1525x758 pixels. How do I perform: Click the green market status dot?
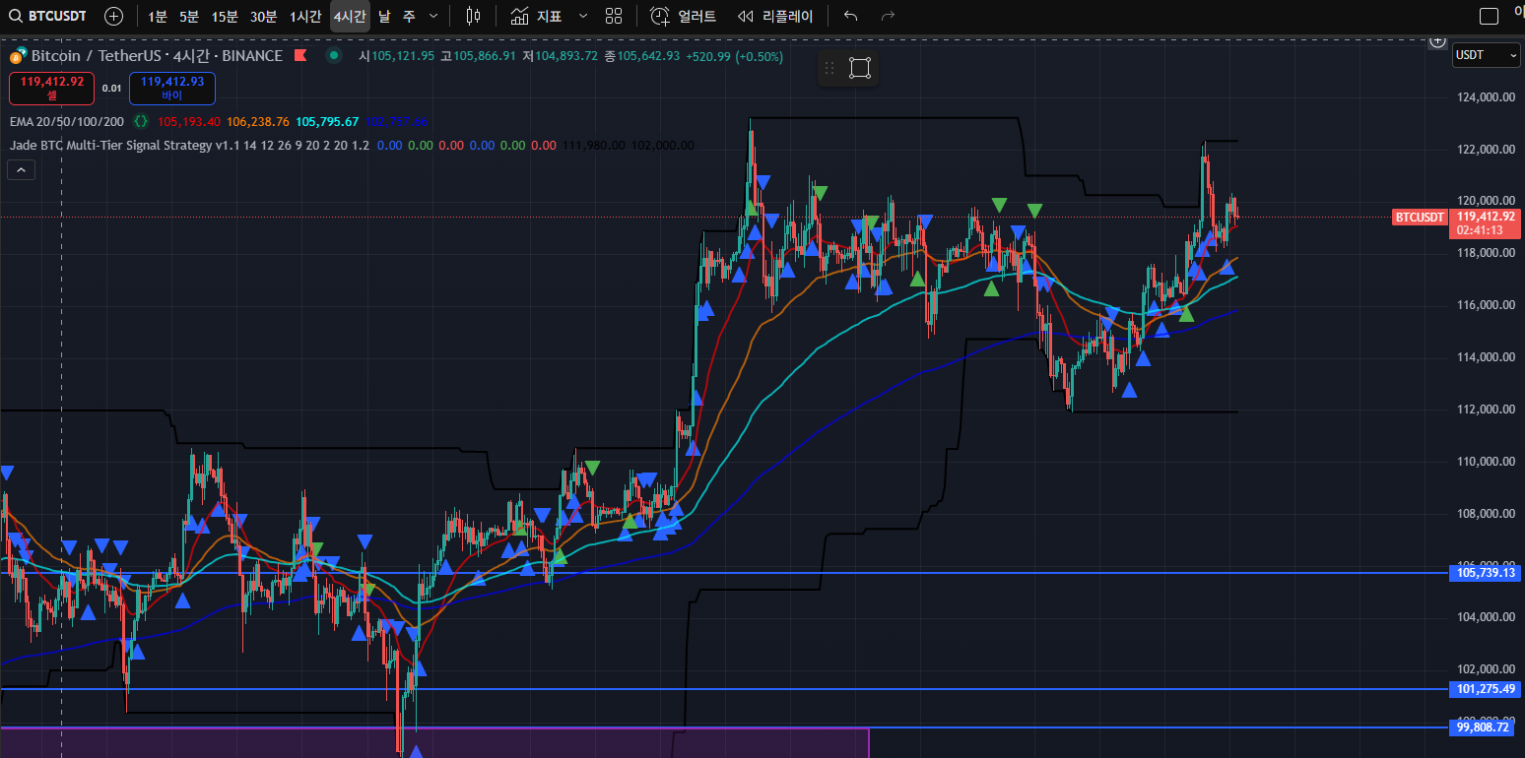[335, 56]
